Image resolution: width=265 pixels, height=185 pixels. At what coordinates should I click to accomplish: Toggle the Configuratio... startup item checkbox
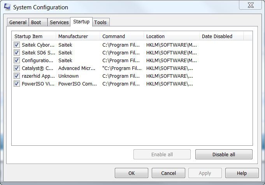coord(17,60)
